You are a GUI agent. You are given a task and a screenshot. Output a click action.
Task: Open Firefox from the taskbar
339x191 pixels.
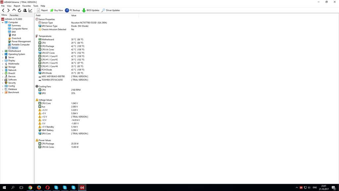(39, 188)
